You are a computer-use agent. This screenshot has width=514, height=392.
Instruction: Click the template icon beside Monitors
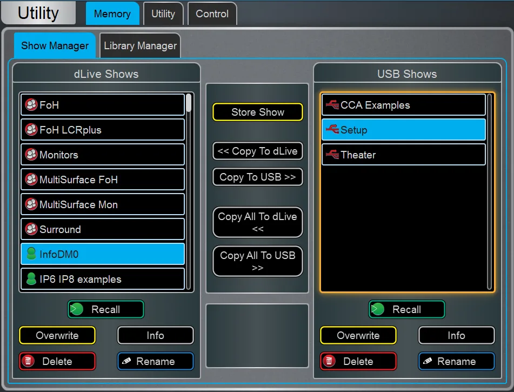coord(31,155)
